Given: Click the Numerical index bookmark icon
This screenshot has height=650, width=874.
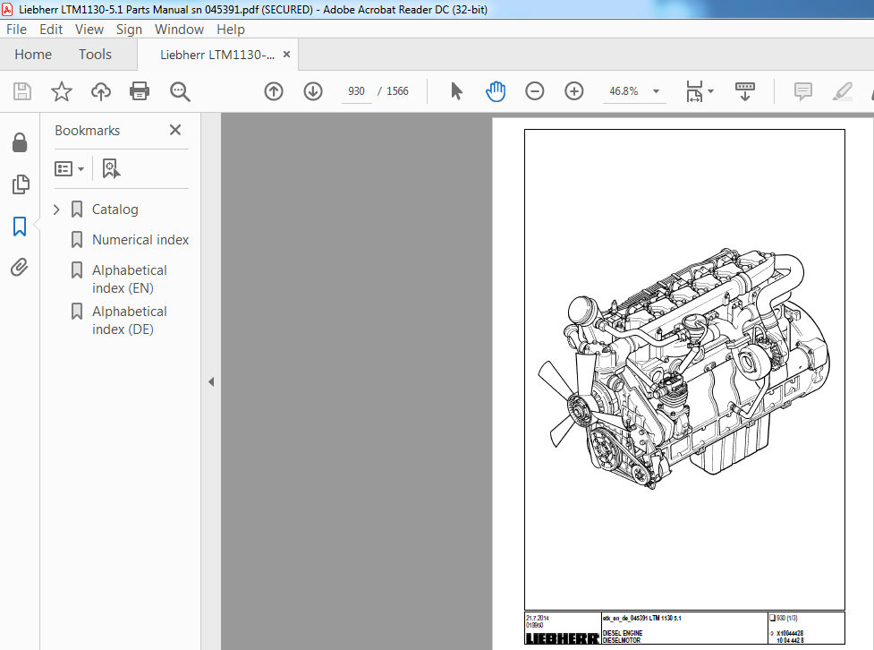Looking at the screenshot, I should [x=77, y=239].
